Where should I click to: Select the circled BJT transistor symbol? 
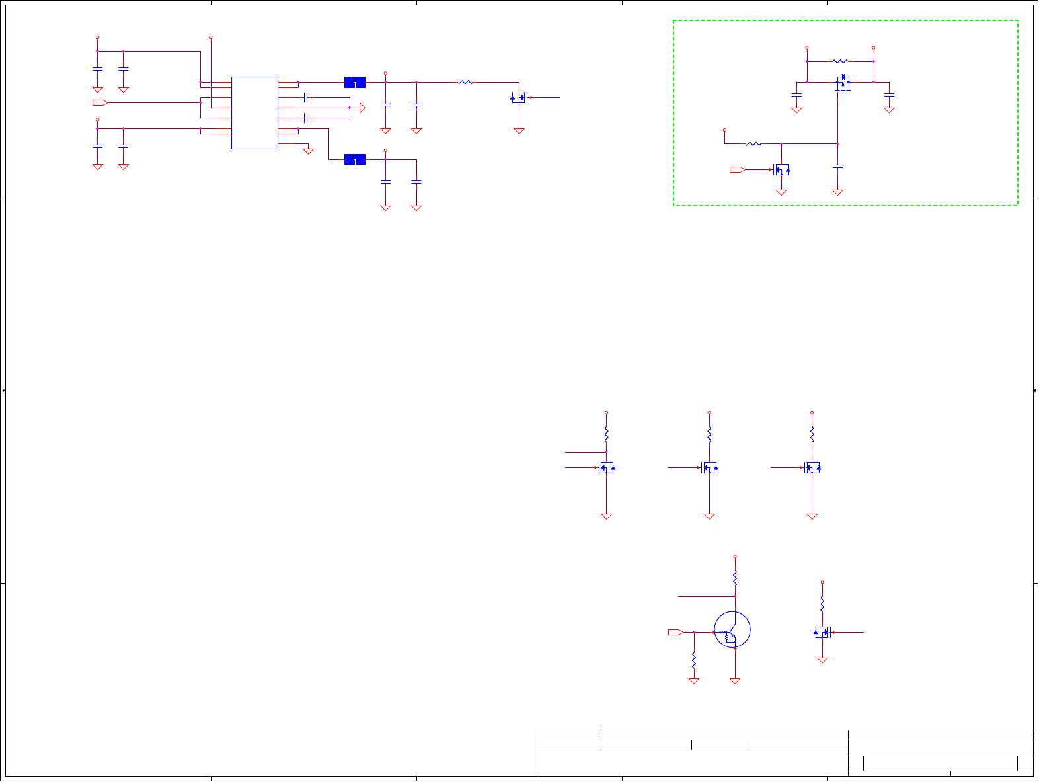[x=732, y=630]
